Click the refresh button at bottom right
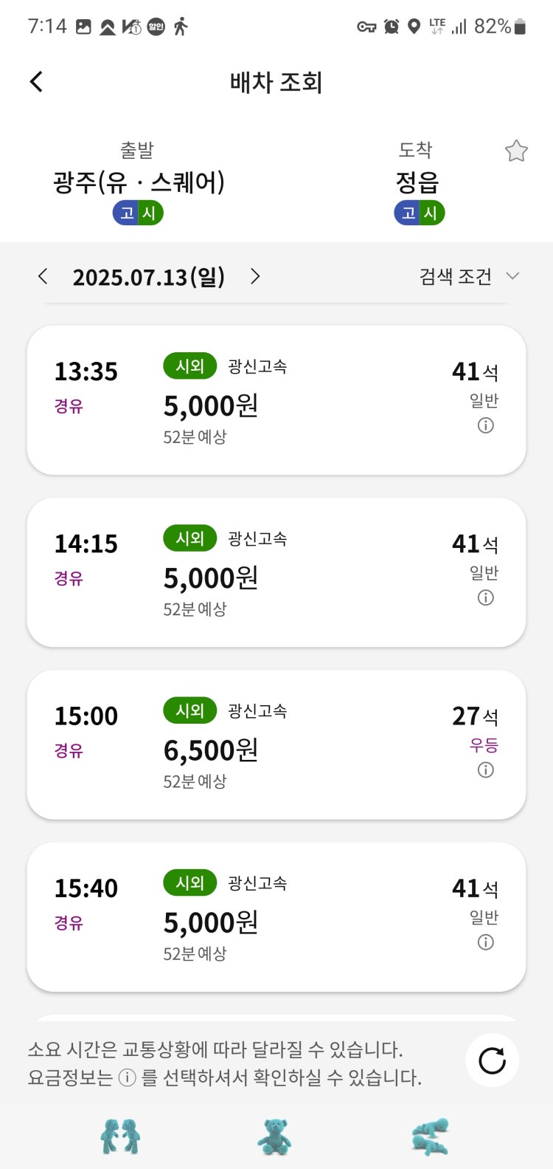The height and width of the screenshot is (1169, 553). click(x=492, y=1060)
